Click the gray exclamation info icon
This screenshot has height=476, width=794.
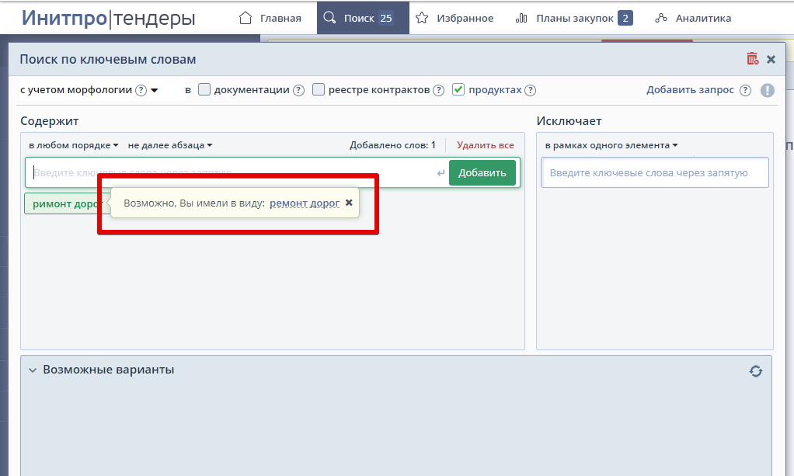pos(767,90)
